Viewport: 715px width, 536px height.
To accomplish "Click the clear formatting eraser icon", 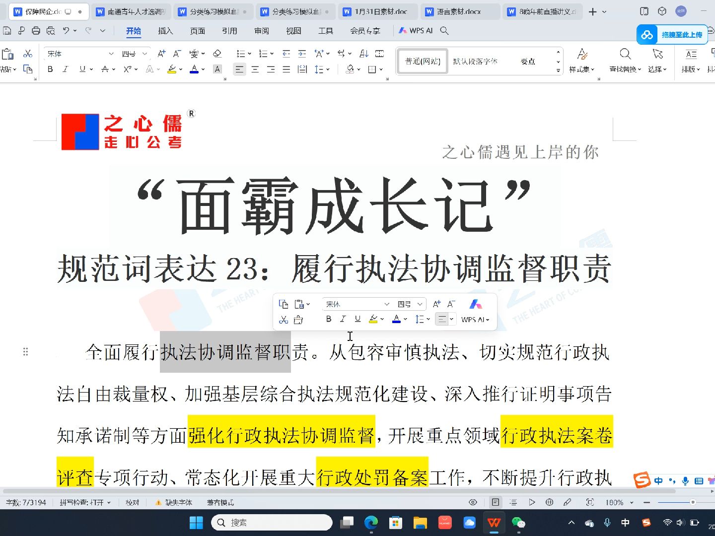I will click(217, 53).
